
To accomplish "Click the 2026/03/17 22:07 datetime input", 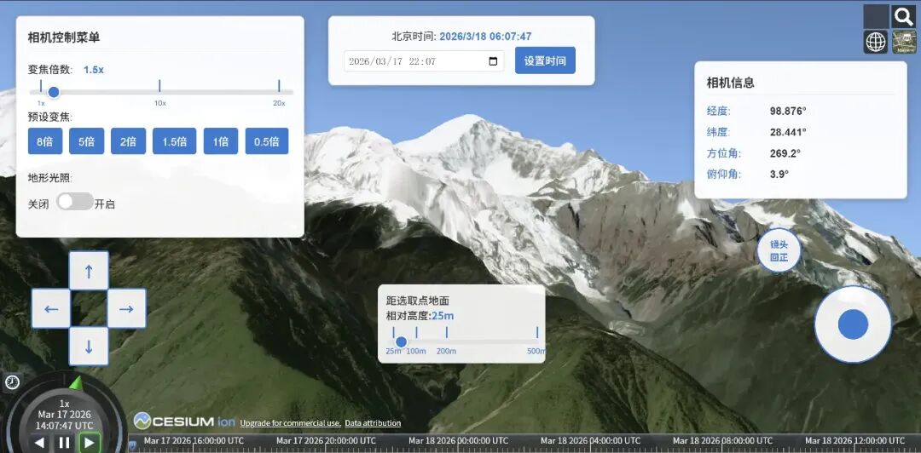I will coord(424,61).
